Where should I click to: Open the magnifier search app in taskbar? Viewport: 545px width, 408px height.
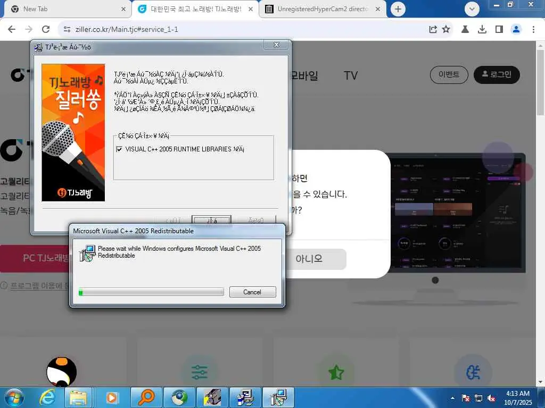pos(147,397)
